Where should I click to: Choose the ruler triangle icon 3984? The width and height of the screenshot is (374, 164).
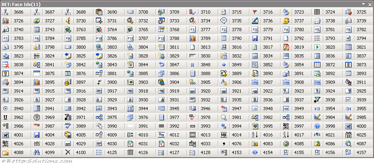coord(317,117)
